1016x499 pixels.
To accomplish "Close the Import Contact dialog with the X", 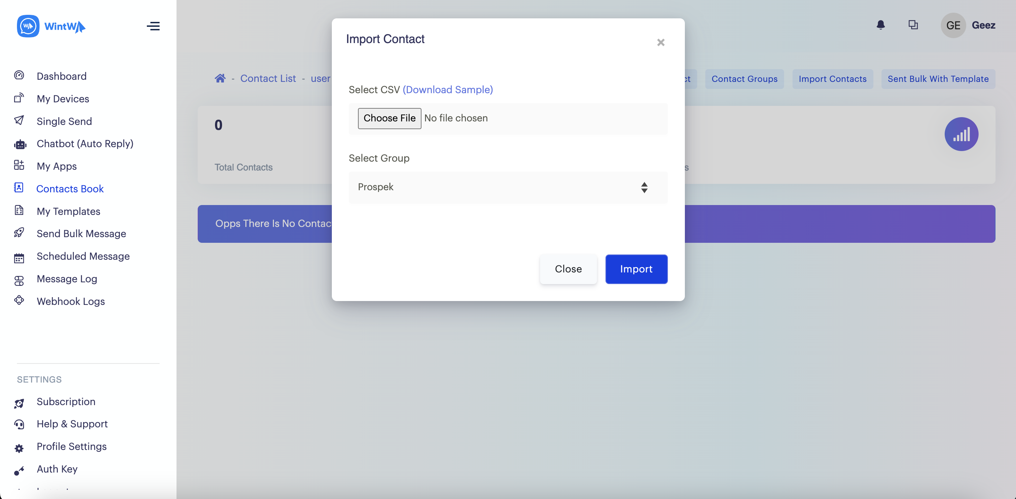I will [661, 43].
